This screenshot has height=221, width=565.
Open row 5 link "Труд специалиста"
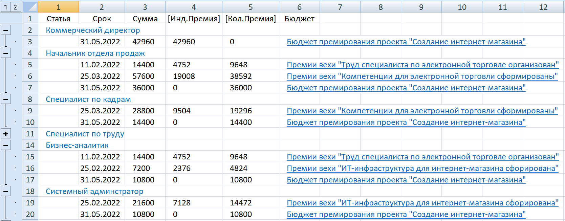(x=422, y=65)
